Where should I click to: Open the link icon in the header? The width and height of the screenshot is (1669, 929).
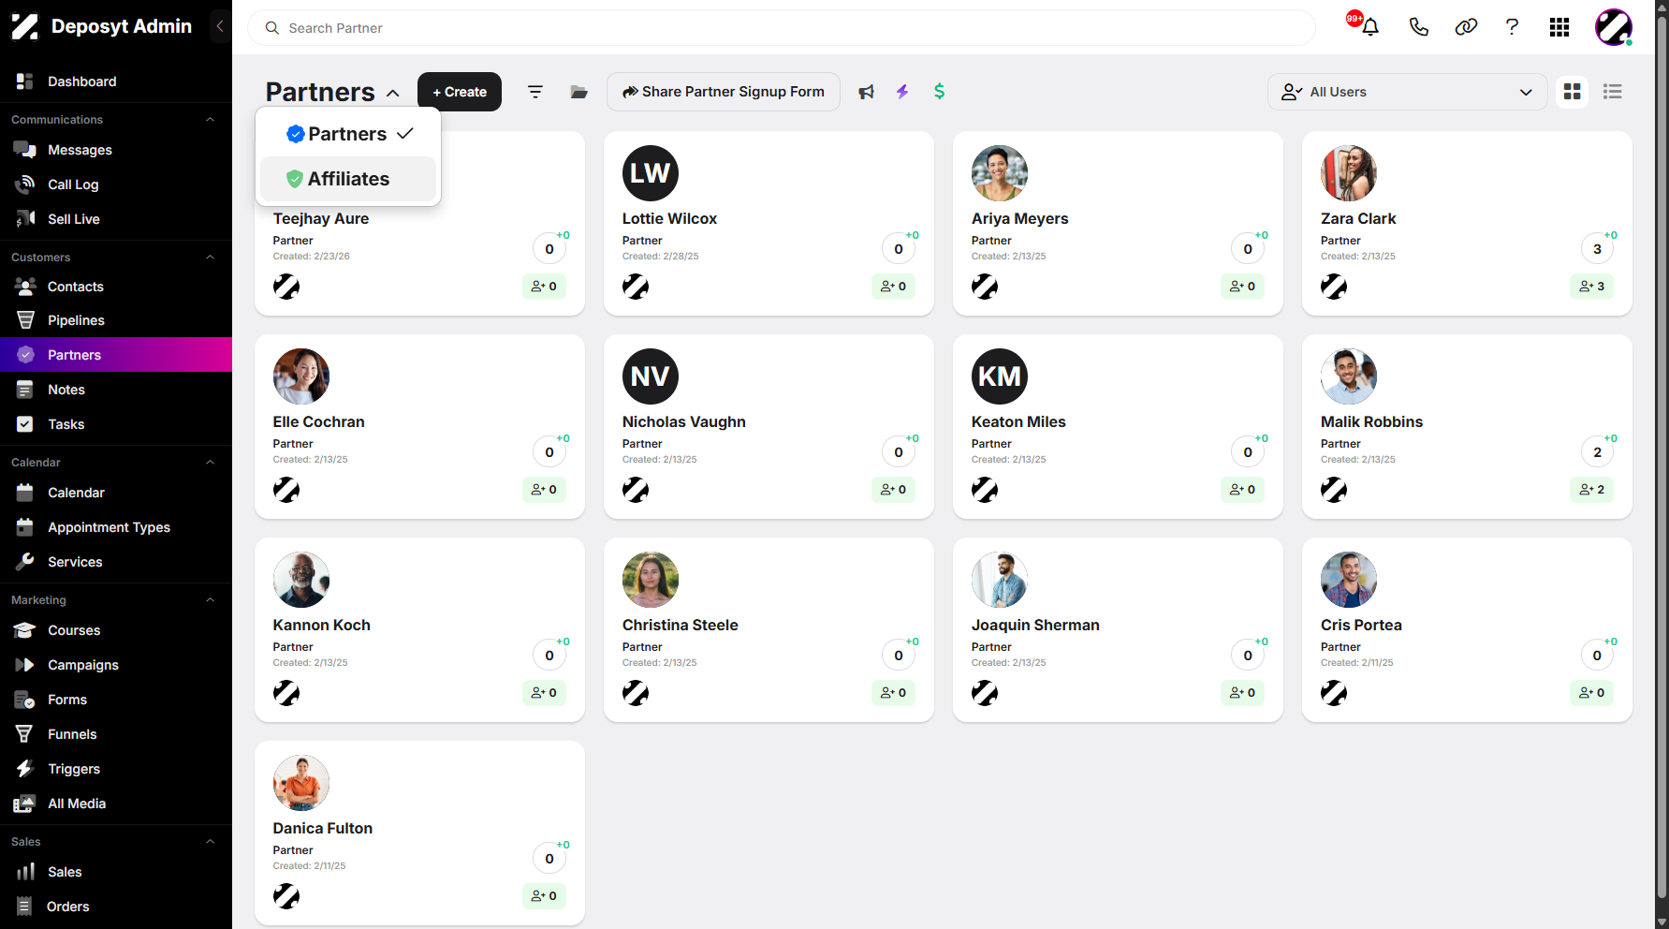coord(1466,27)
